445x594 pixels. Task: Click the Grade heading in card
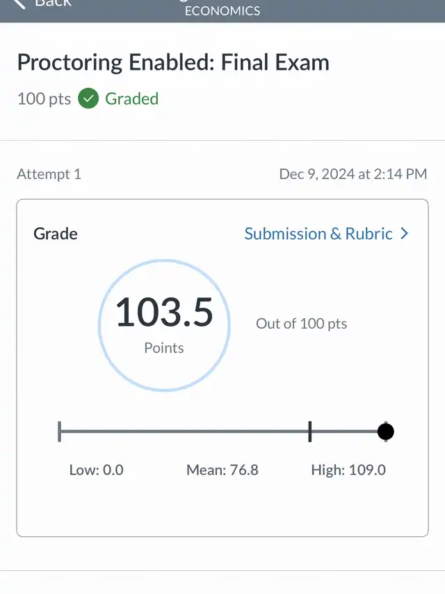point(55,234)
